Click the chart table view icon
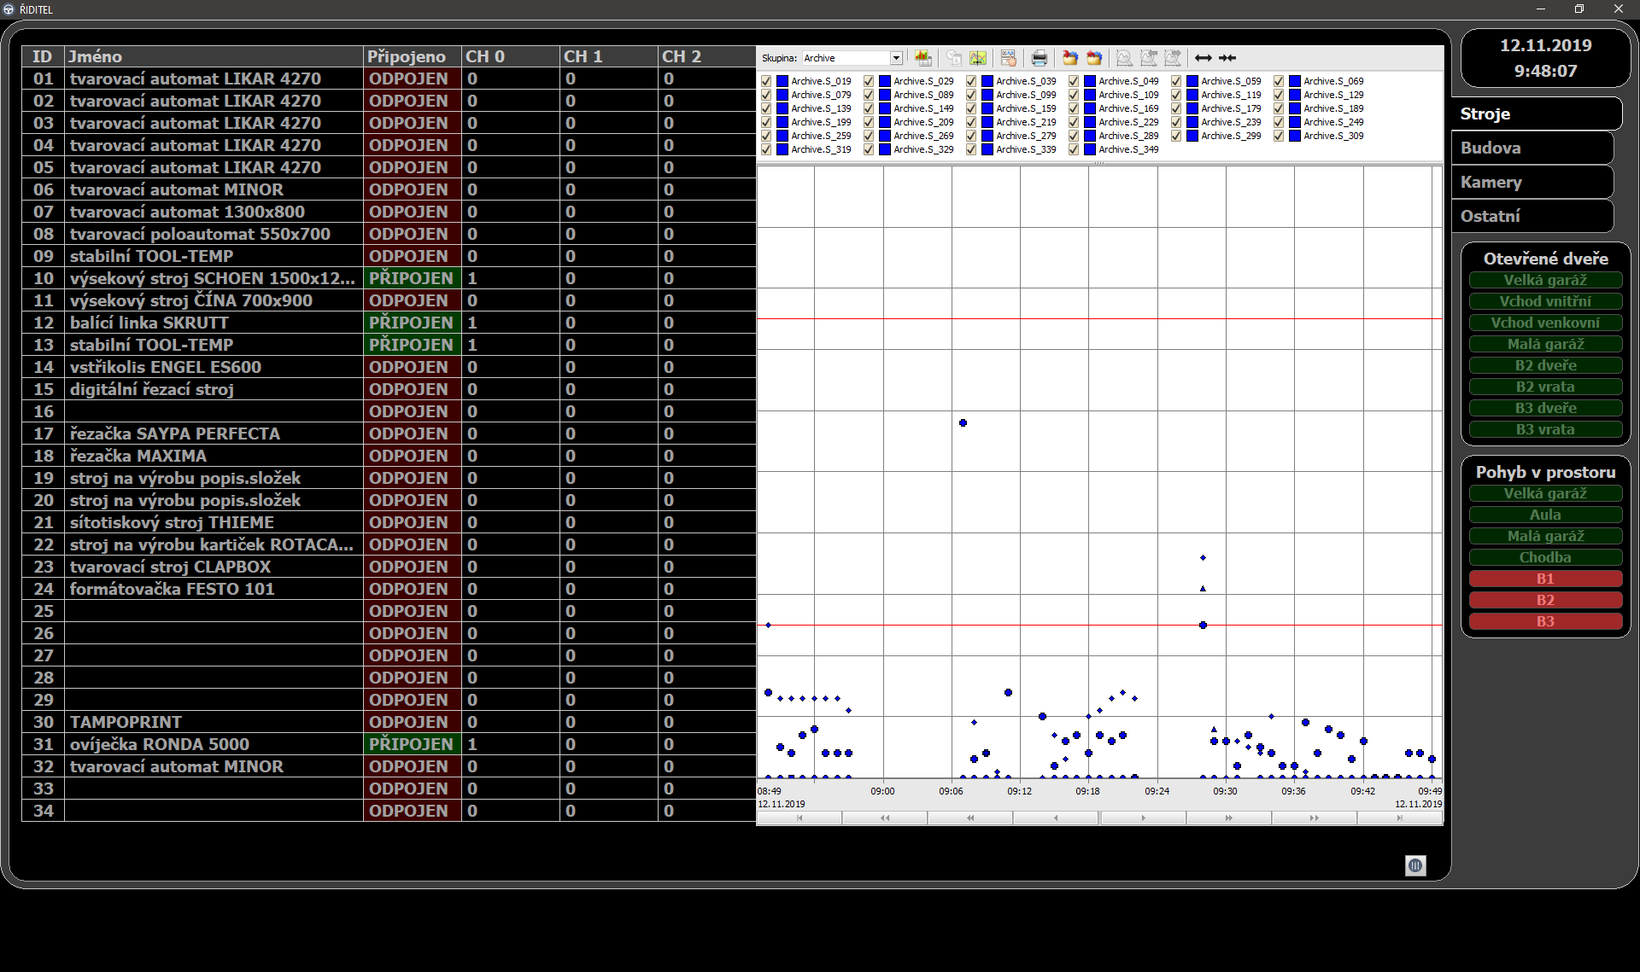1640x972 pixels. point(922,58)
